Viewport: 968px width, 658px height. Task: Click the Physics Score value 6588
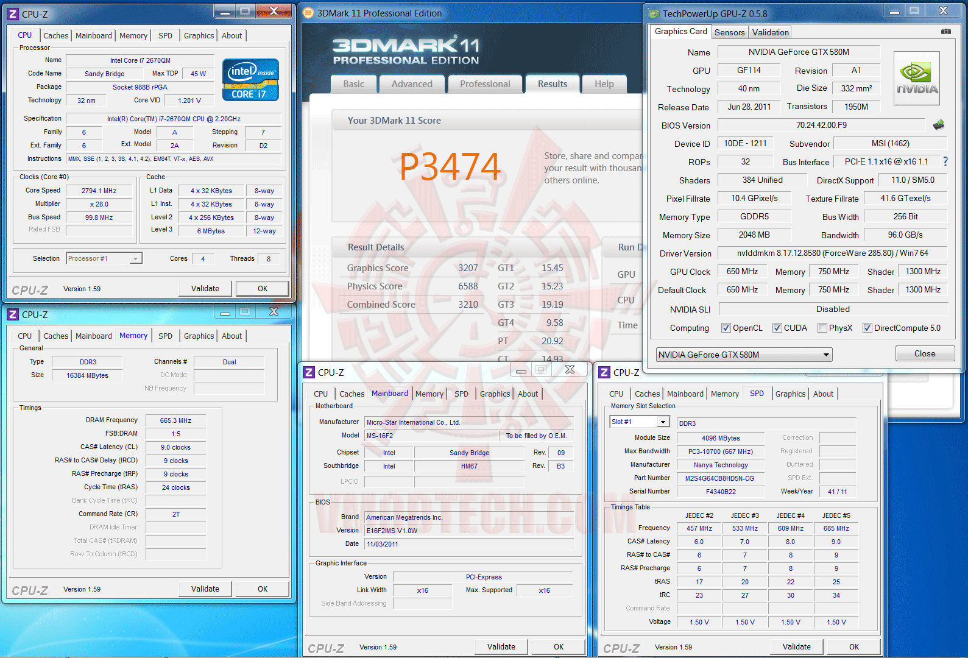click(x=468, y=286)
